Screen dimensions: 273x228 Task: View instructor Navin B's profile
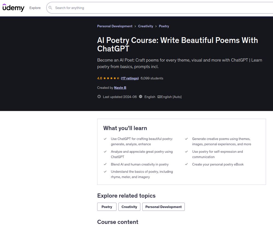point(120,88)
